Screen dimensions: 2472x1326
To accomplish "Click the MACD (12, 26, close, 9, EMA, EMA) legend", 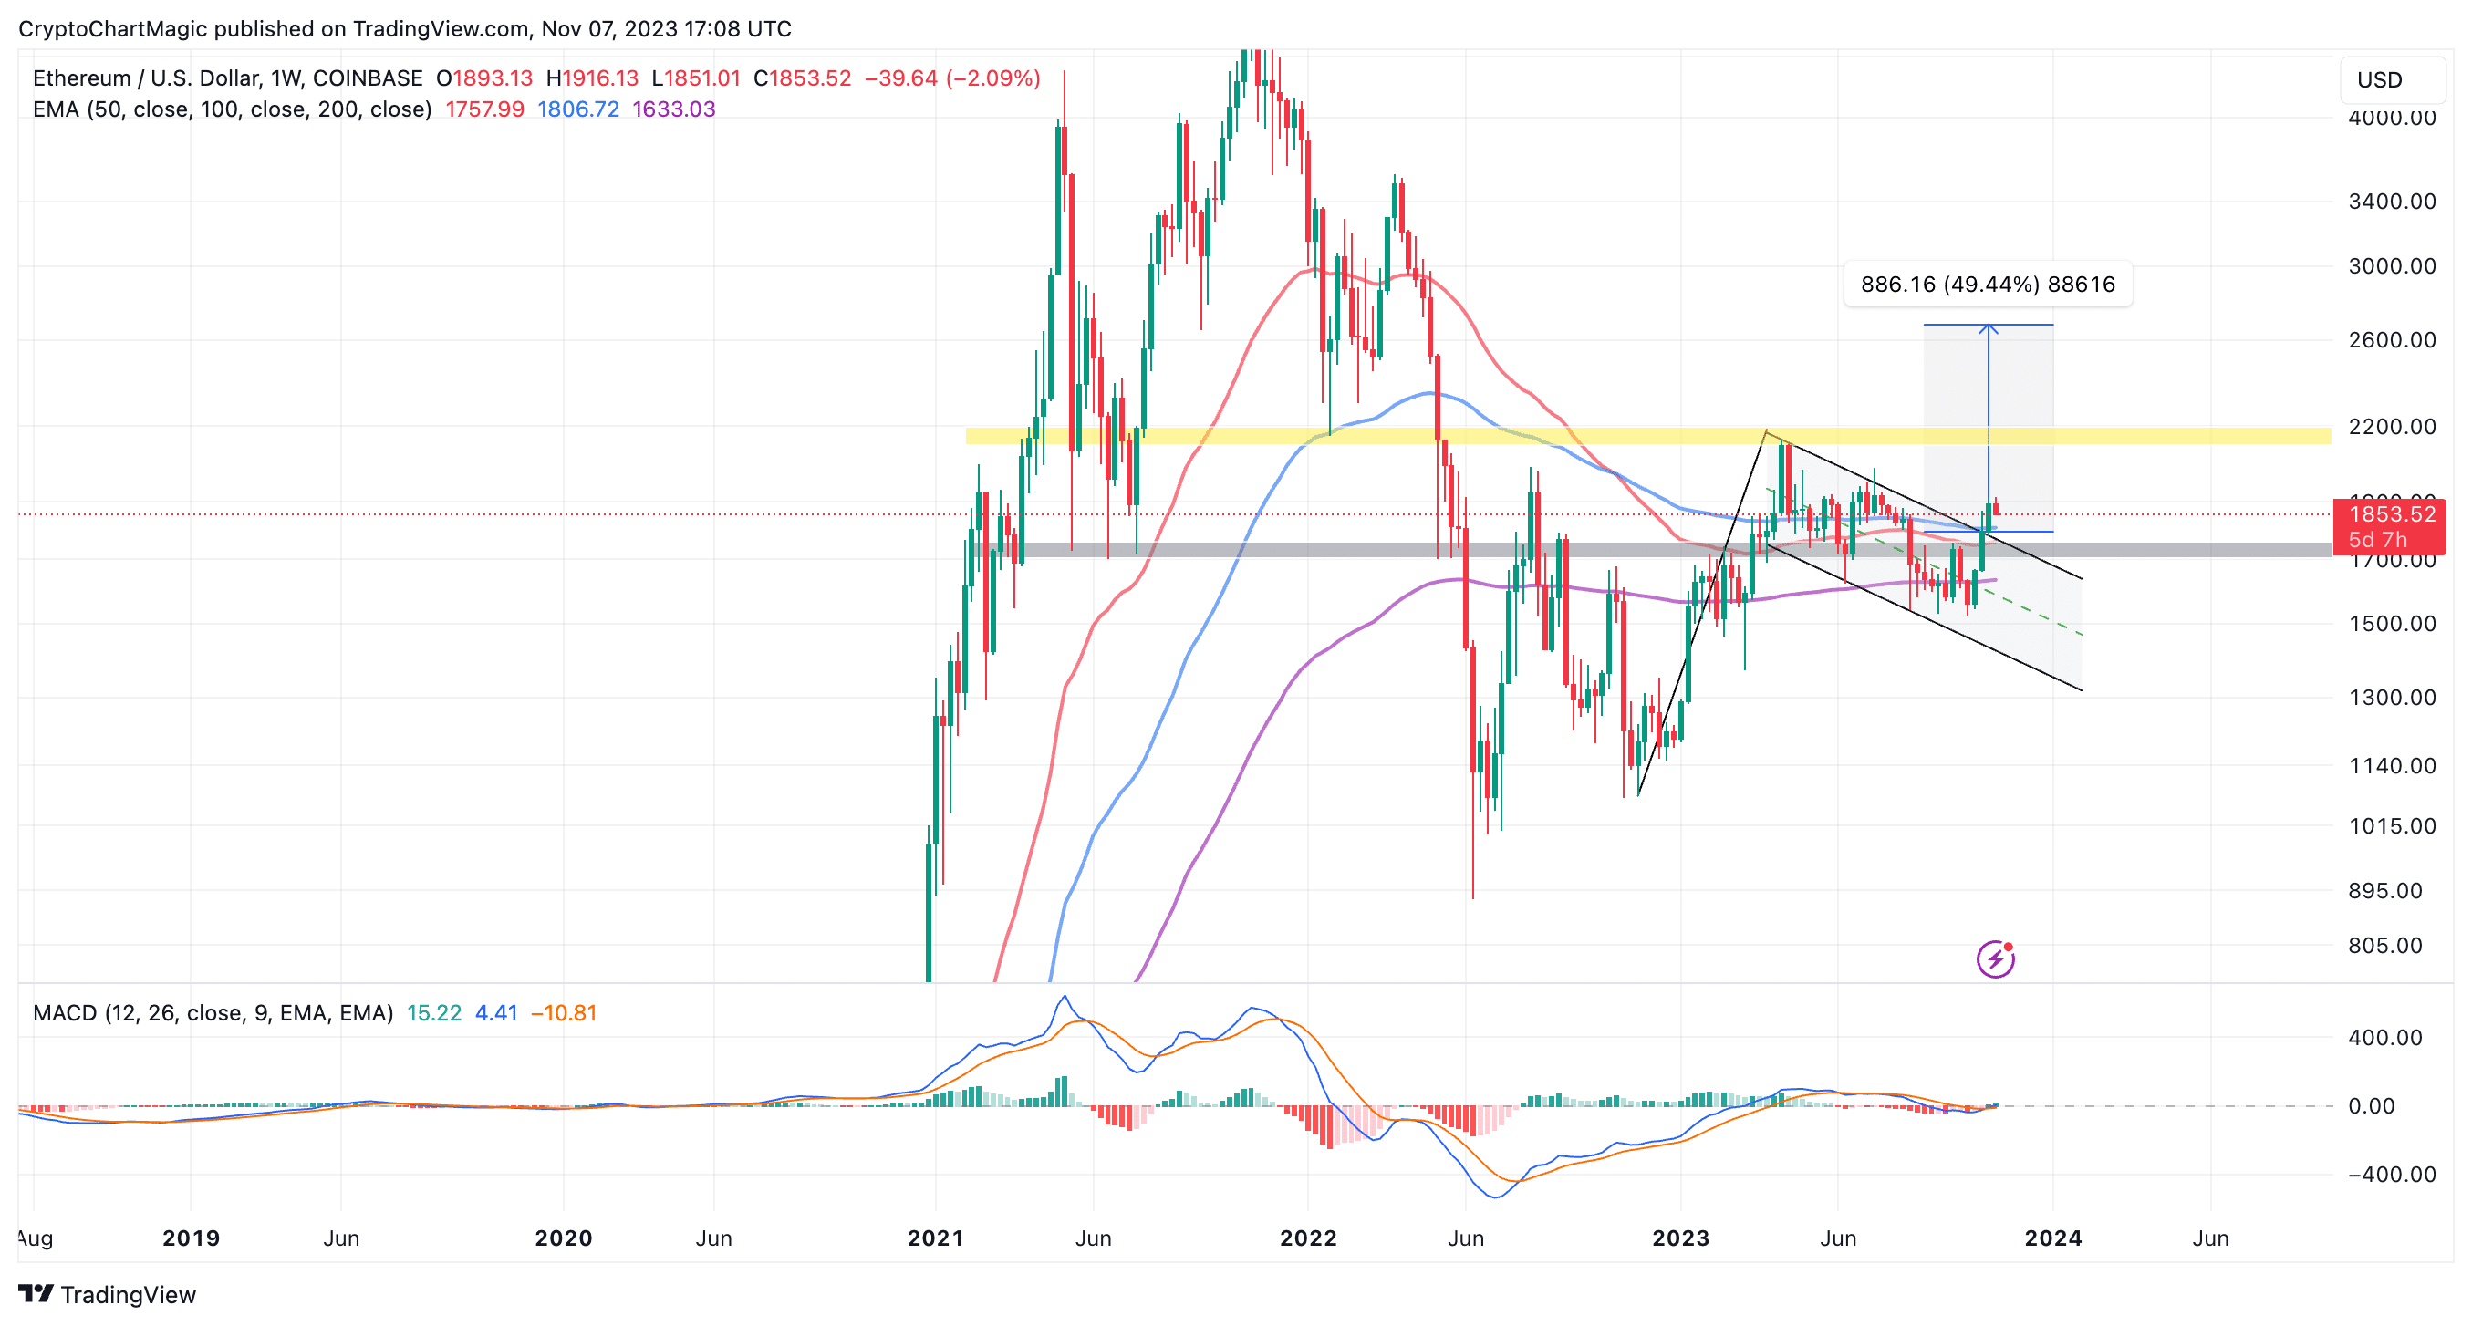I will tap(213, 1013).
